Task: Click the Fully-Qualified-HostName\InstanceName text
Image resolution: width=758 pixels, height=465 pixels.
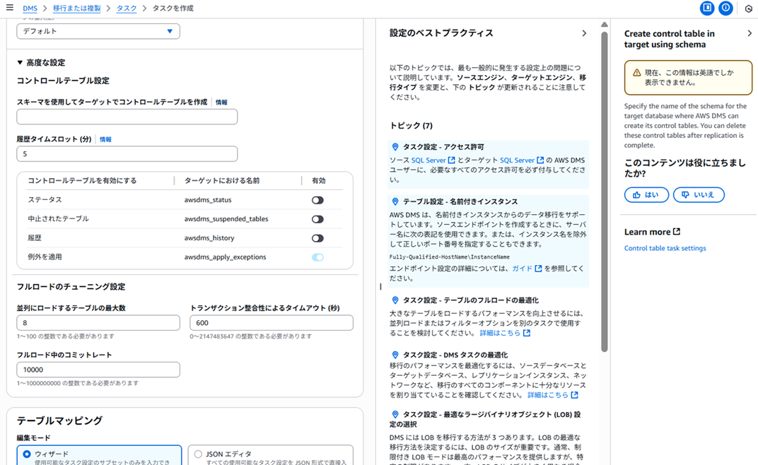Action: coord(449,257)
